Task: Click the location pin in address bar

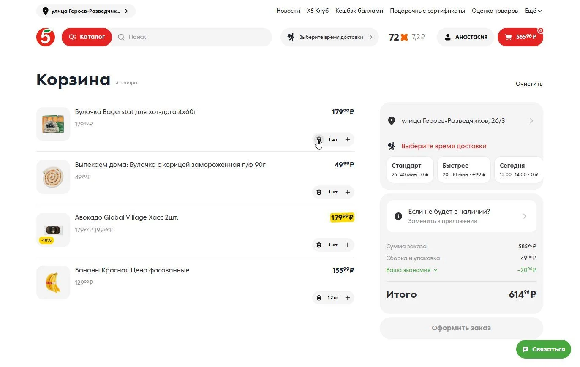Action: [45, 11]
